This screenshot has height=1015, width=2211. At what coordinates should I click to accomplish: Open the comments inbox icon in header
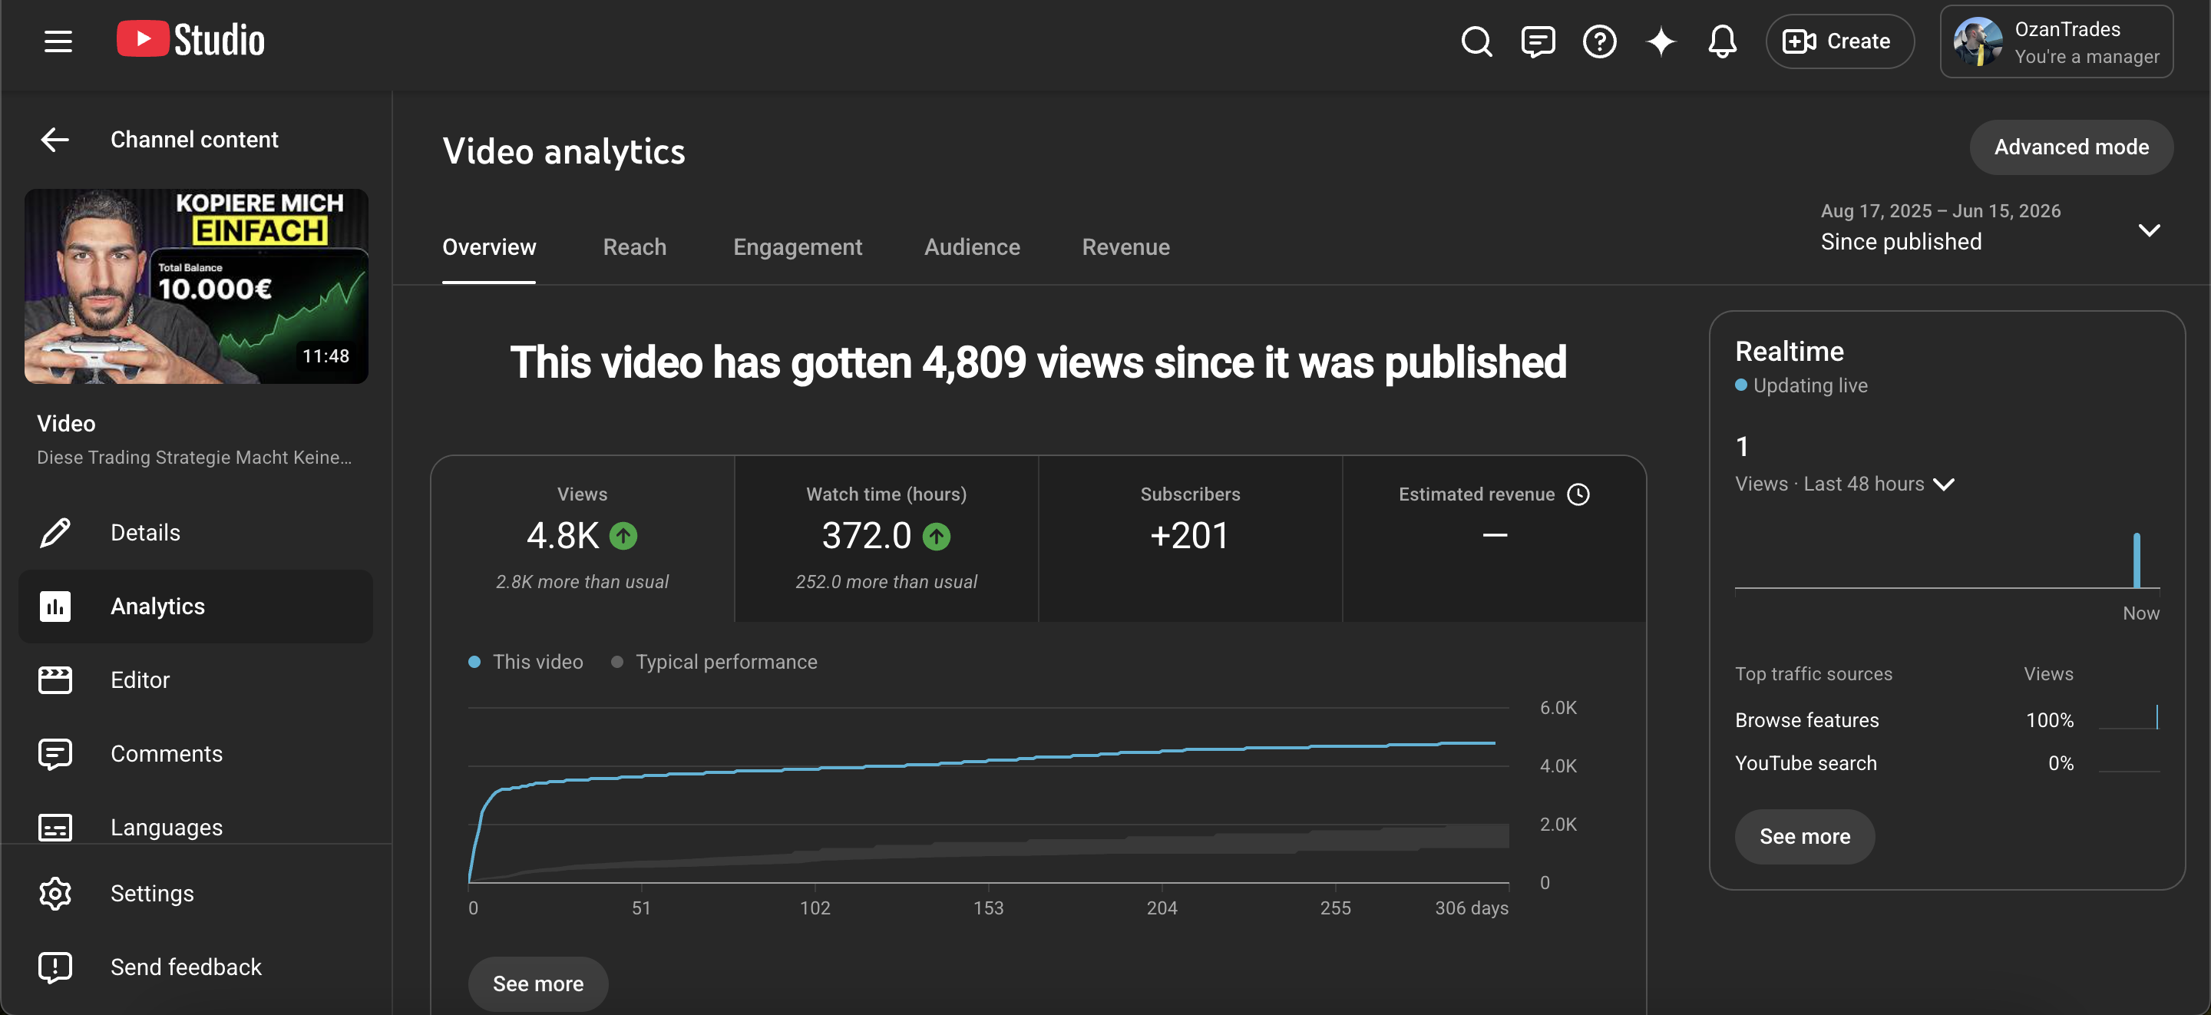pos(1537,41)
